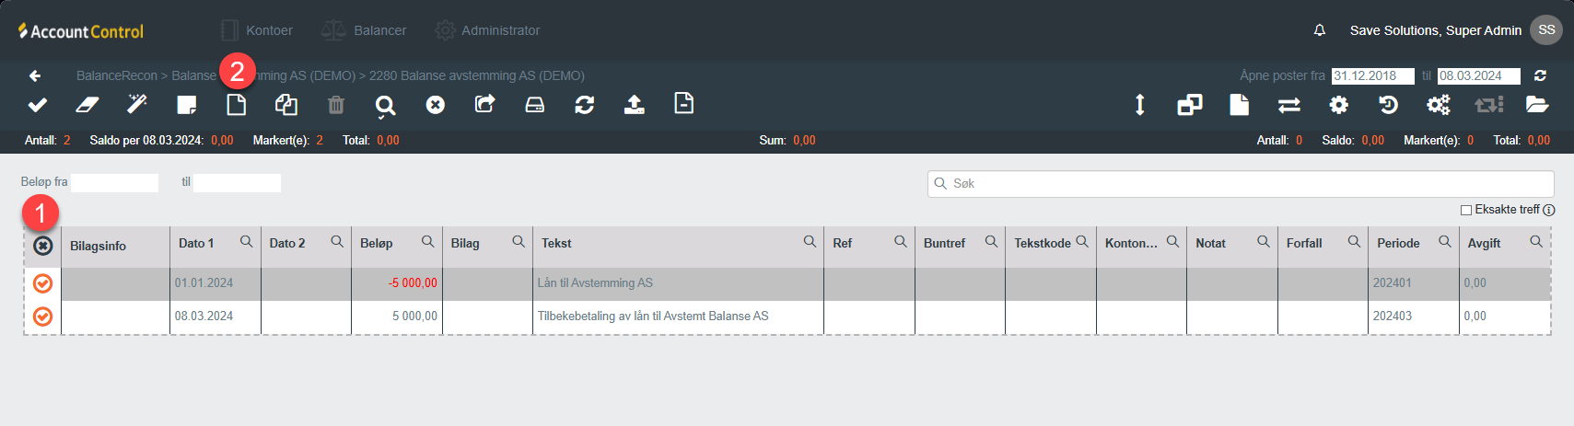
Task: Click the magic wand auto-match icon
Action: [x=136, y=105]
